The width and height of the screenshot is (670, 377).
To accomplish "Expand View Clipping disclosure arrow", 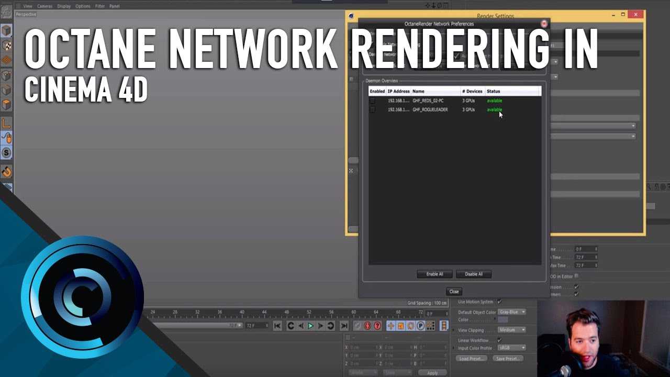I will click(x=454, y=330).
